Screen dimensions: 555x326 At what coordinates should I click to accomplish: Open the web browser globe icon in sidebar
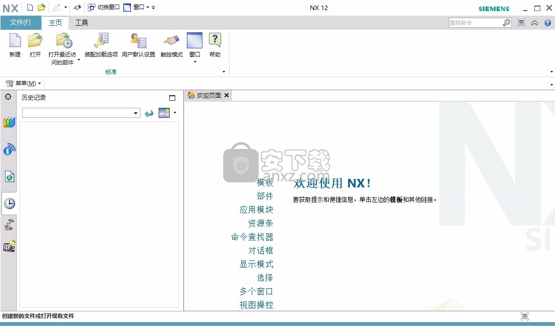point(9,176)
